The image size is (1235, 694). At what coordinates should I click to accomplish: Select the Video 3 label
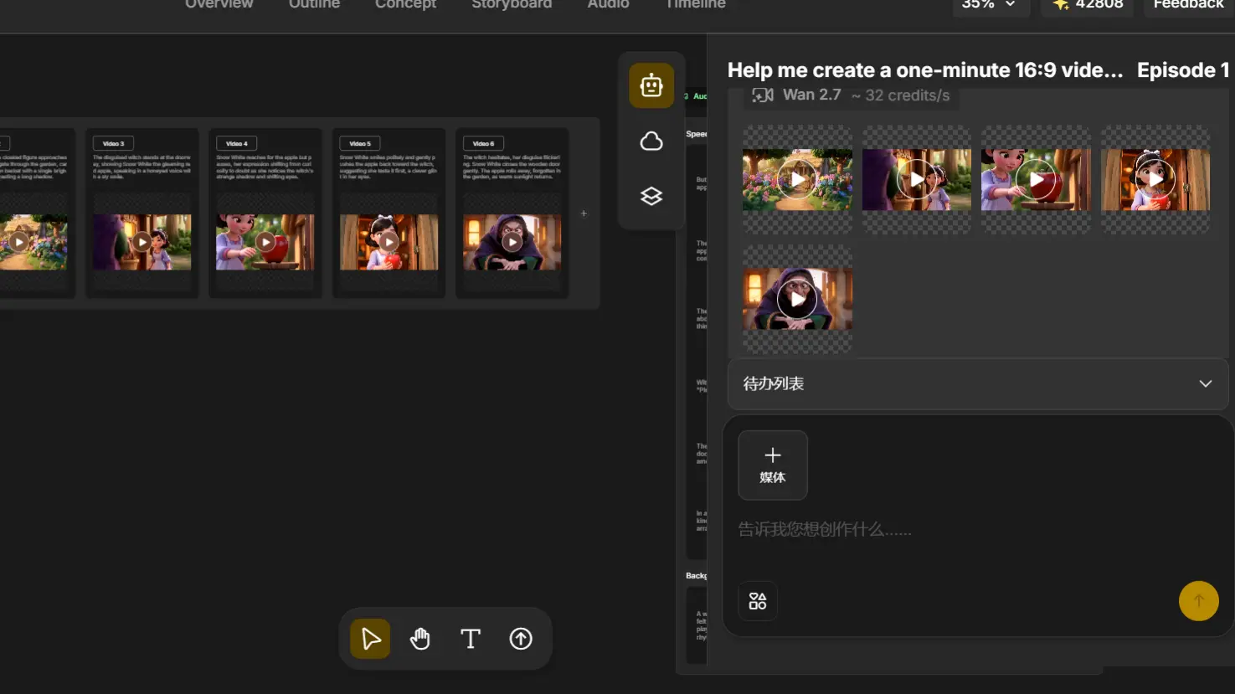[x=113, y=144]
